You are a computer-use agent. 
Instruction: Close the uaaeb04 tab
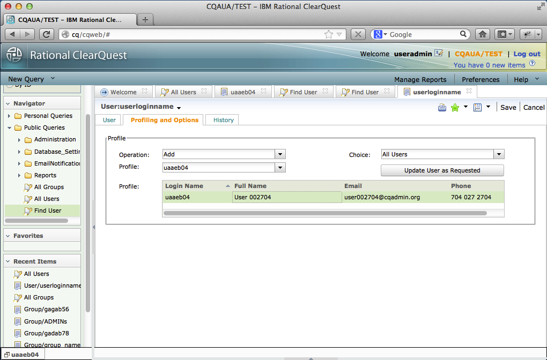tap(264, 91)
